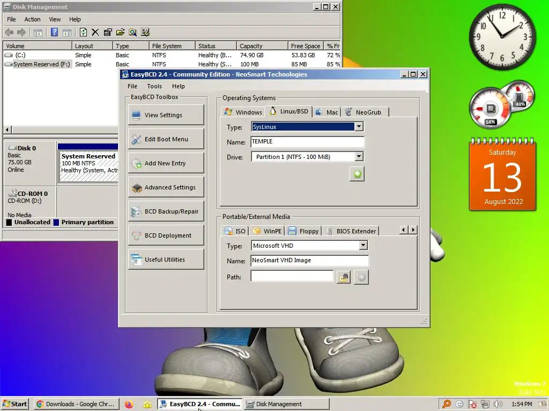
Task: Select the ISO portable media tab
Action: 235,231
